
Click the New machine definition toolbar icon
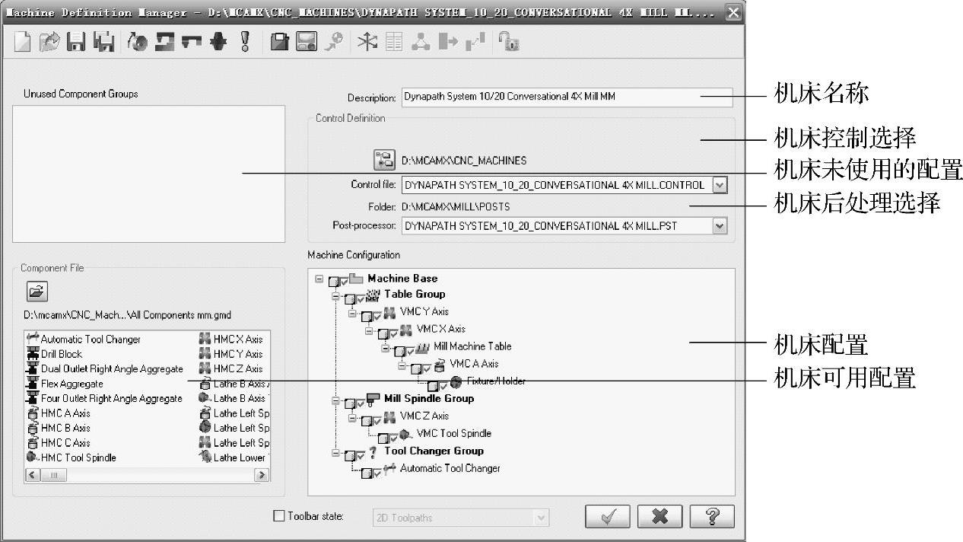click(24, 43)
